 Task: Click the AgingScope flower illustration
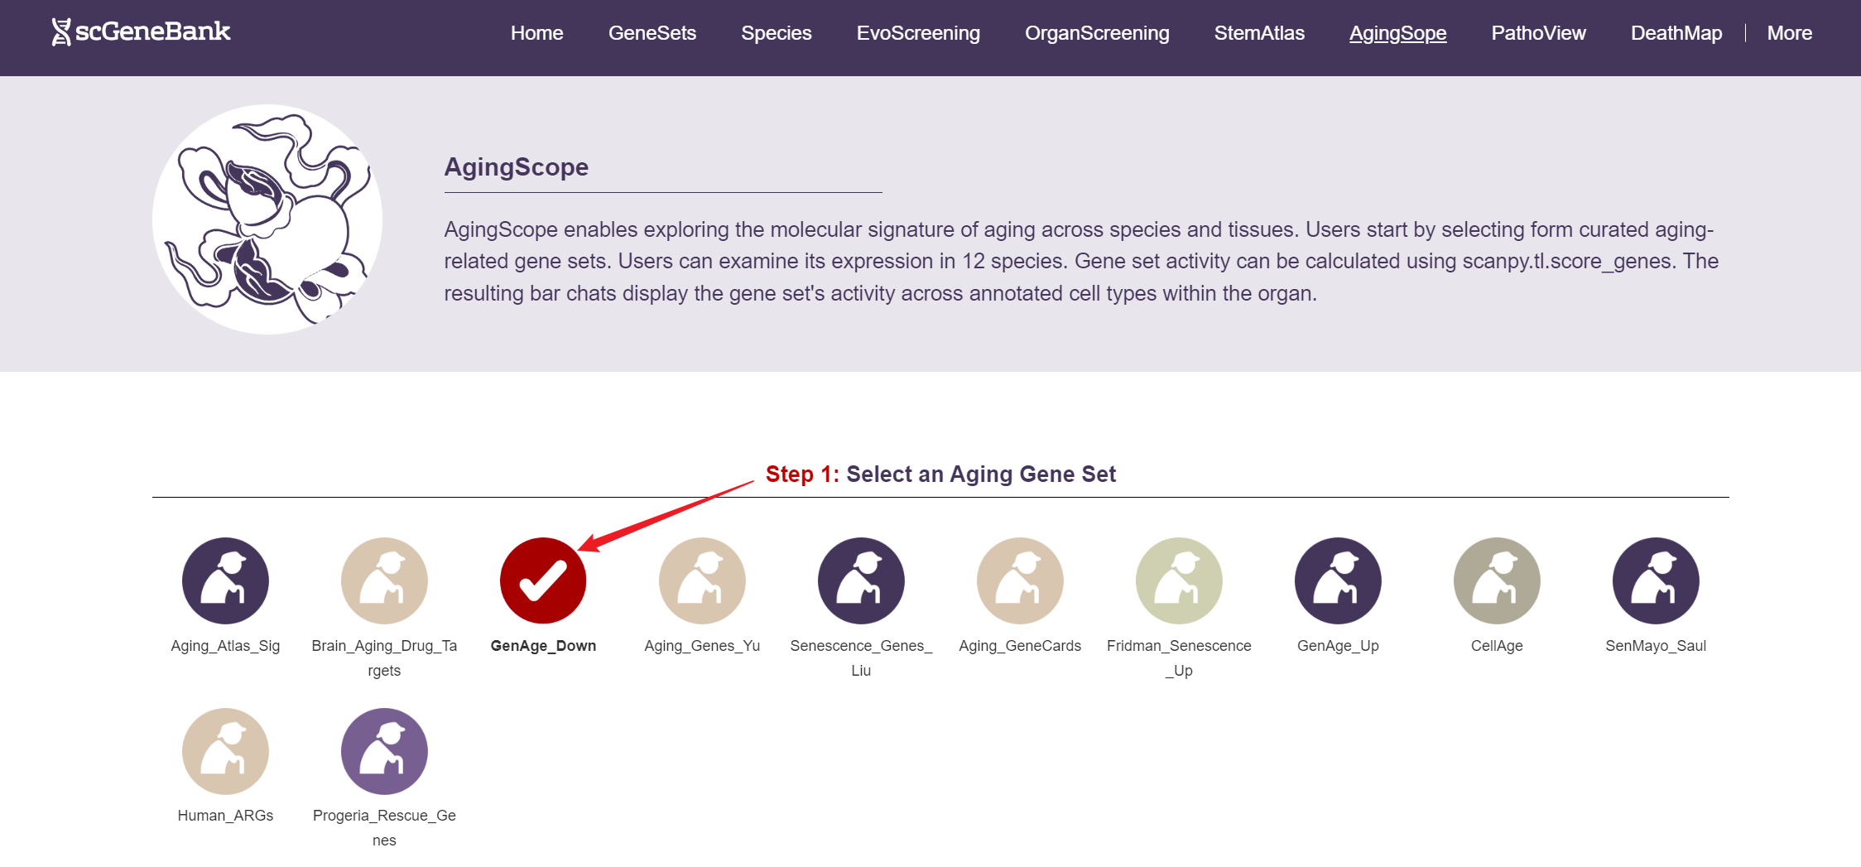coord(267,219)
